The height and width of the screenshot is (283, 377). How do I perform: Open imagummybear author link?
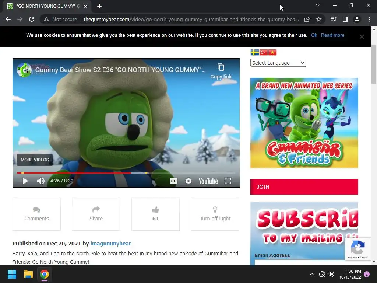click(x=110, y=244)
